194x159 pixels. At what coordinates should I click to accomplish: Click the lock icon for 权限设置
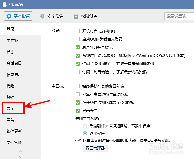76,16
